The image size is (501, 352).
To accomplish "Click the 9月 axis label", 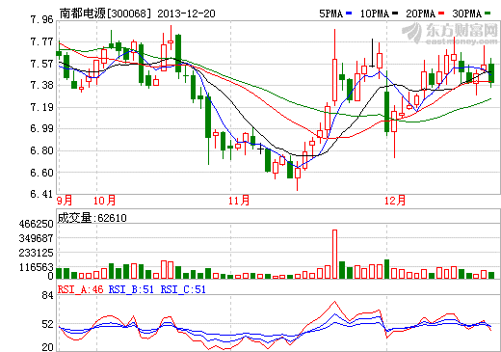I will 65,201.
